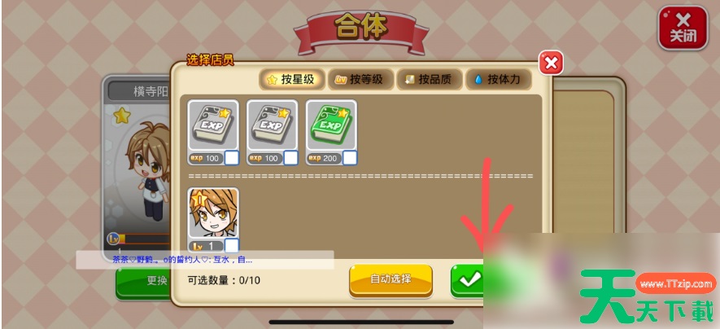720x329 pixels.
Task: Sort by stamina tab 按体力
Action: (498, 80)
